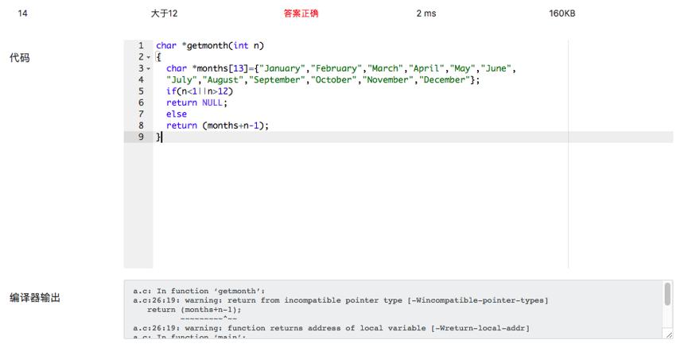Place cursor on 'return NULL;' line
Viewport: 684px width, 359px height.
tap(196, 102)
